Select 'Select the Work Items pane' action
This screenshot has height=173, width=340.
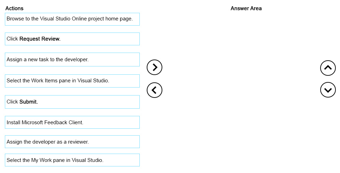click(x=72, y=81)
